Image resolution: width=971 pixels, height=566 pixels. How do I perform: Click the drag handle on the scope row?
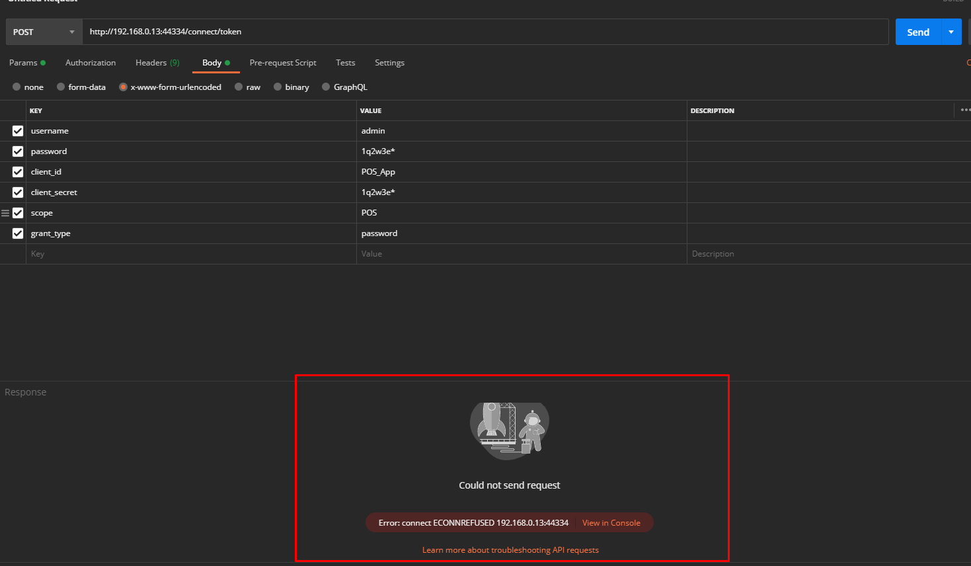click(5, 213)
